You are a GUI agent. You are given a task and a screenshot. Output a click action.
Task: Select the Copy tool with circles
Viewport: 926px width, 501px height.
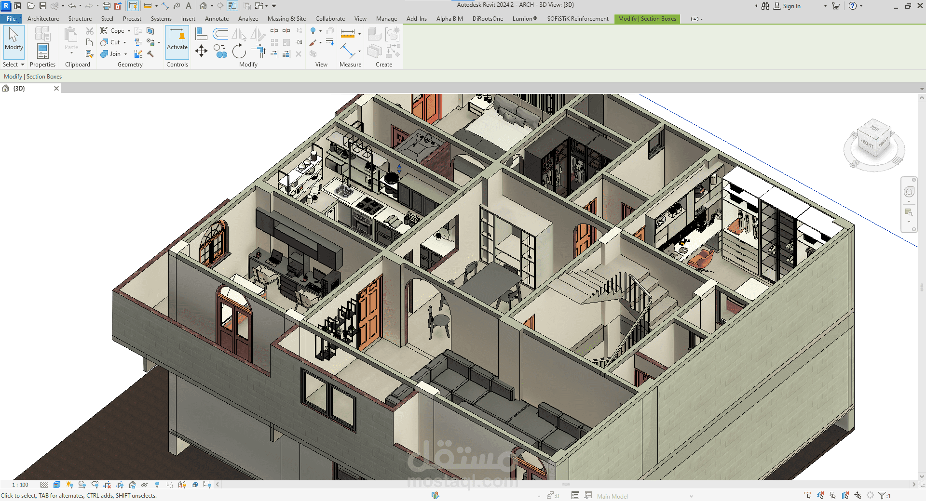[220, 51]
